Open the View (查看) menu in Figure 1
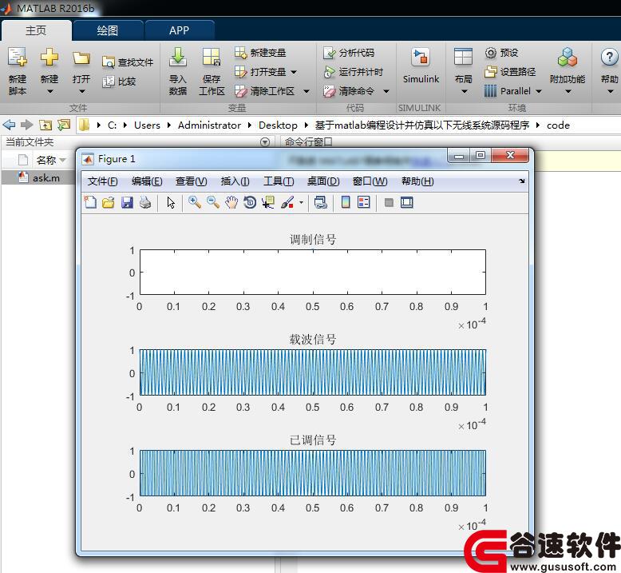This screenshot has height=573, width=621. point(192,181)
